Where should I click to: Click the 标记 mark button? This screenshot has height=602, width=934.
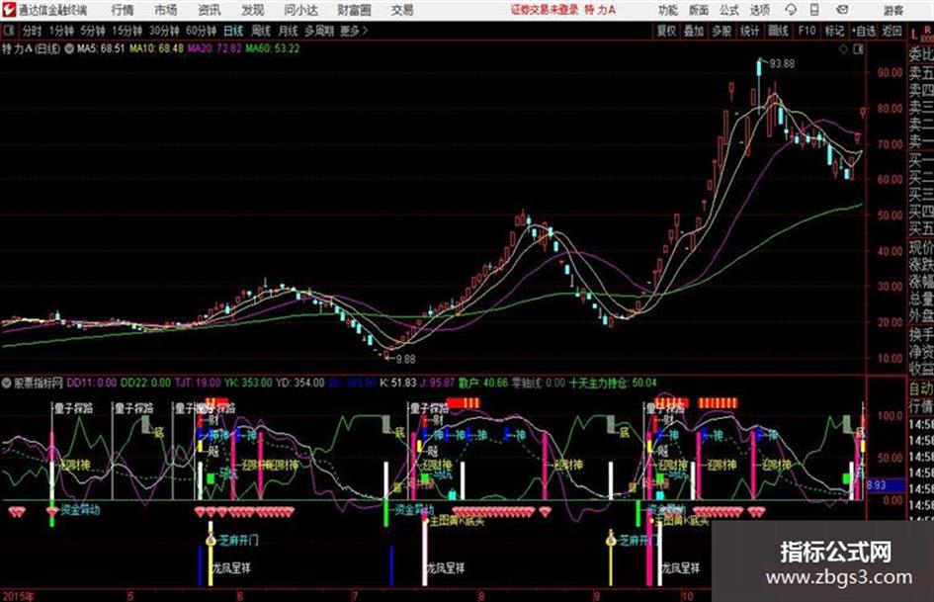[x=834, y=31]
